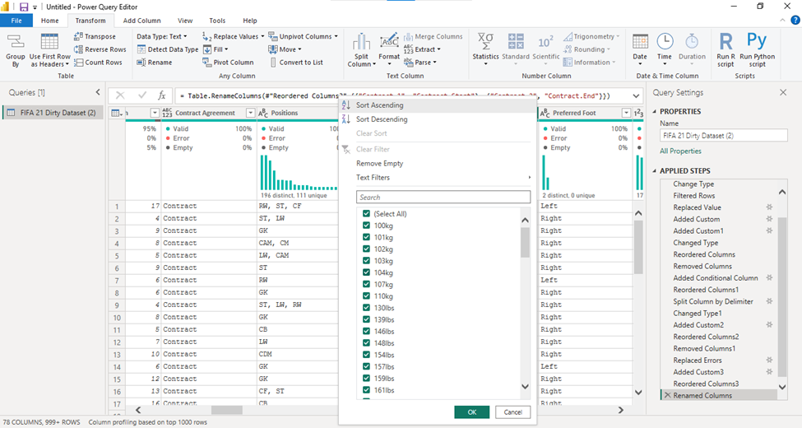Click the Group By icon
The height and width of the screenshot is (428, 802).
tap(16, 42)
